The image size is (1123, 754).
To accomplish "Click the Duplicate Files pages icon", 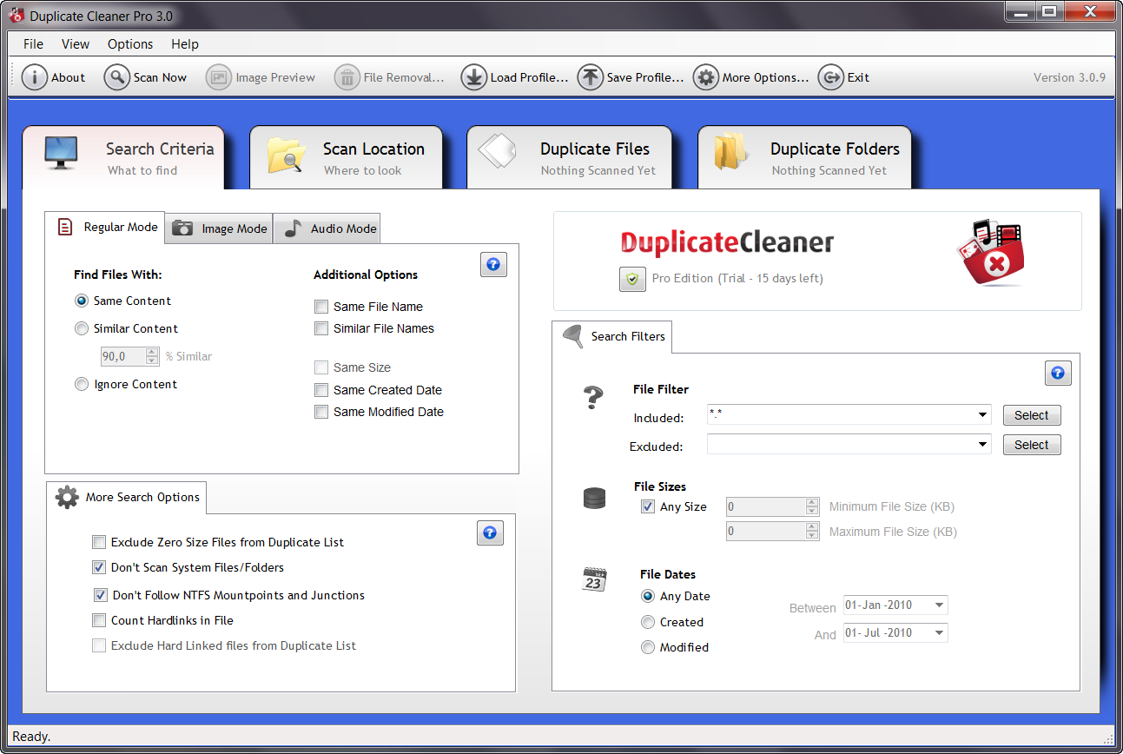I will (498, 152).
